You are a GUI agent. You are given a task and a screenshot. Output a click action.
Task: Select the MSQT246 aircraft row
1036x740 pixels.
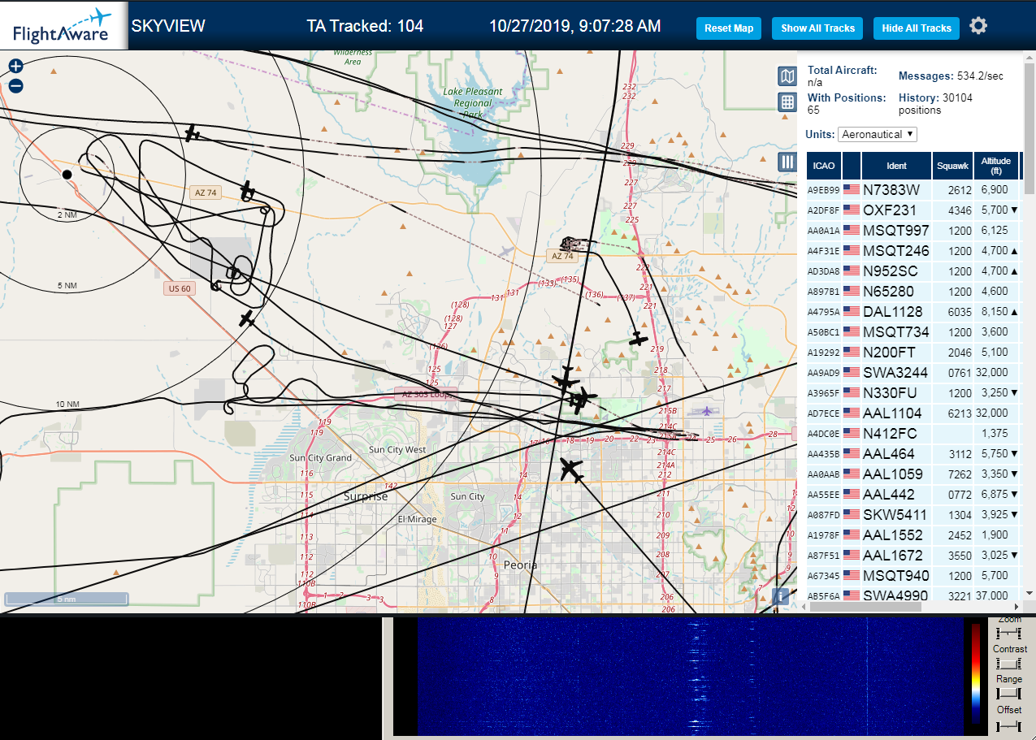pyautogui.click(x=915, y=251)
